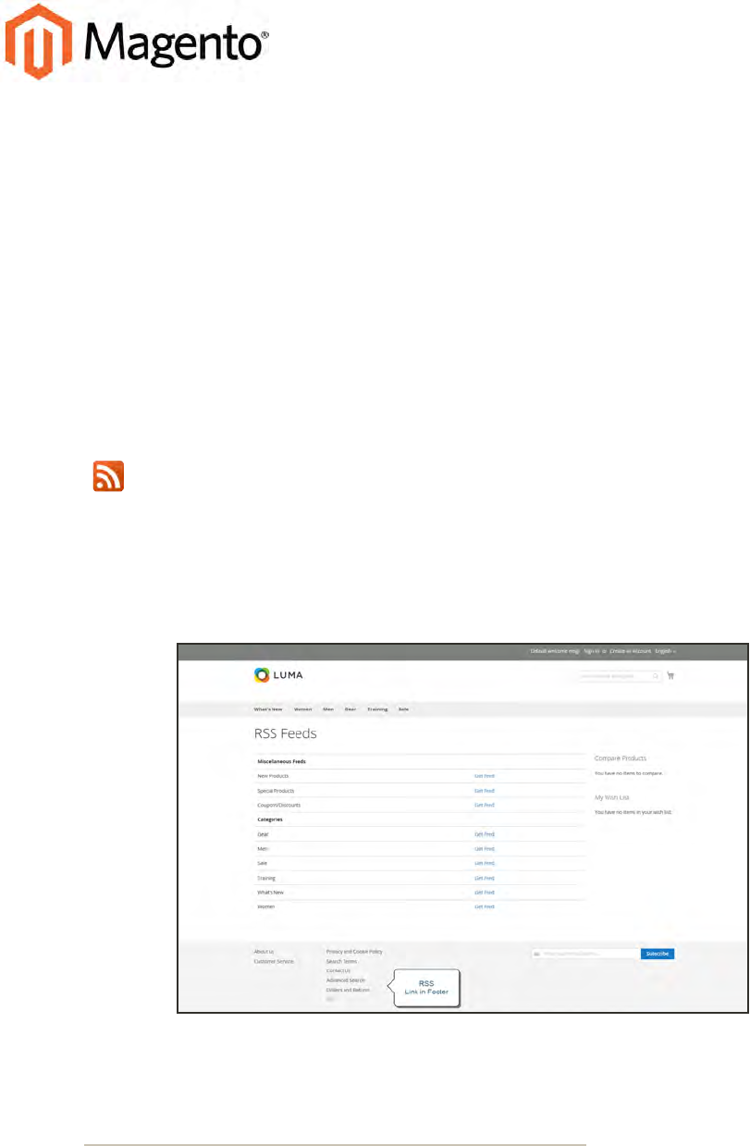Open the Search Terms footer link

pyautogui.click(x=341, y=961)
